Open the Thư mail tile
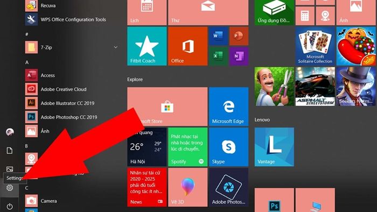The image size is (377, 212). tap(208, 12)
